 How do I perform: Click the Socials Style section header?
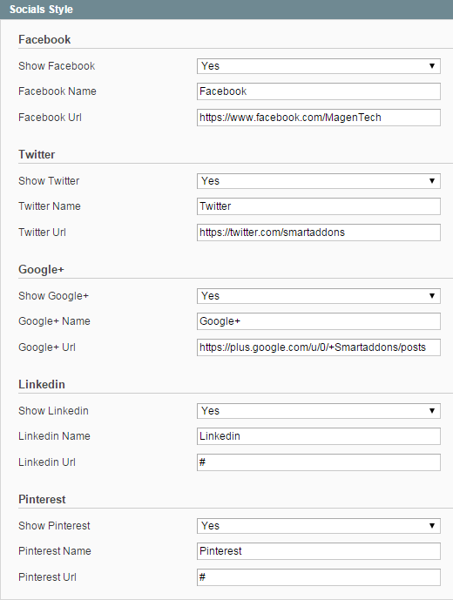41,10
